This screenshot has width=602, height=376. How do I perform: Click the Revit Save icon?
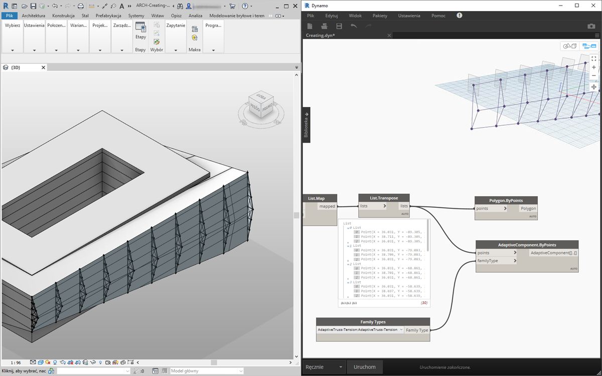tap(33, 6)
